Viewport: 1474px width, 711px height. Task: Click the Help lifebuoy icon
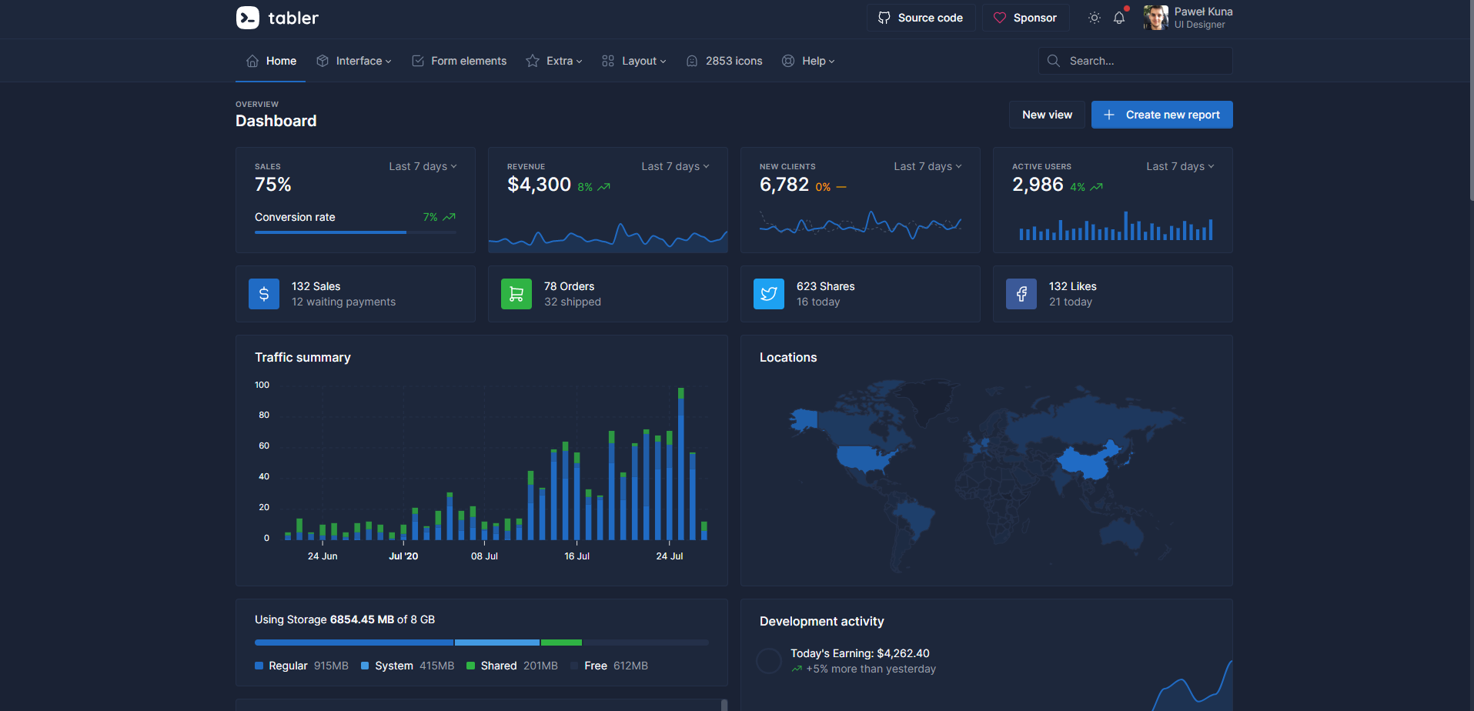tap(788, 61)
